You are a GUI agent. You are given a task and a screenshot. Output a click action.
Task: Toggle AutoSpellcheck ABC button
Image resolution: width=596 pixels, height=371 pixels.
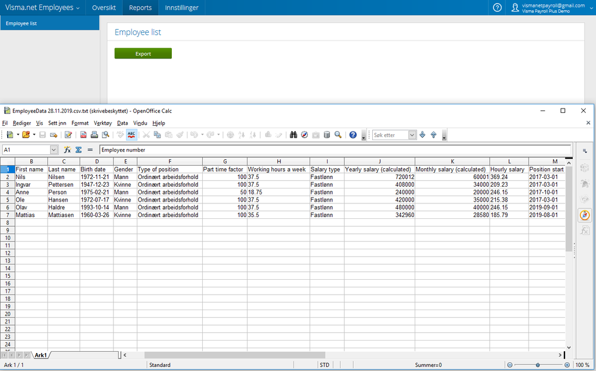point(131,135)
